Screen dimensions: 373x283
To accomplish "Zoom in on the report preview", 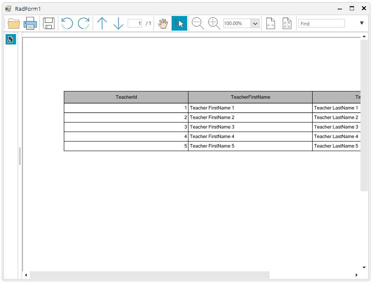I will coord(213,23).
